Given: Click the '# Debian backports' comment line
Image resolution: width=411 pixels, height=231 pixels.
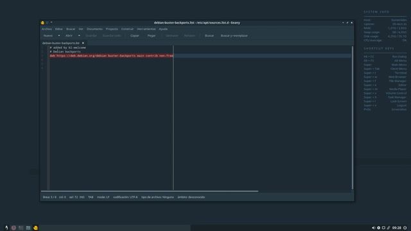Looking at the screenshot, I should click(x=66, y=51).
